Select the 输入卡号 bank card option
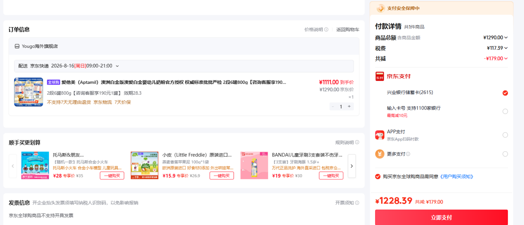Image resolution: width=524 pixels, height=225 pixels. pos(505,111)
